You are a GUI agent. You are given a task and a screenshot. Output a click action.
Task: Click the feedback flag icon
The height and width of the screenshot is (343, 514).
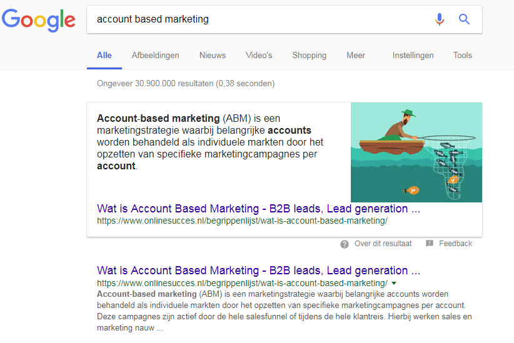(429, 244)
